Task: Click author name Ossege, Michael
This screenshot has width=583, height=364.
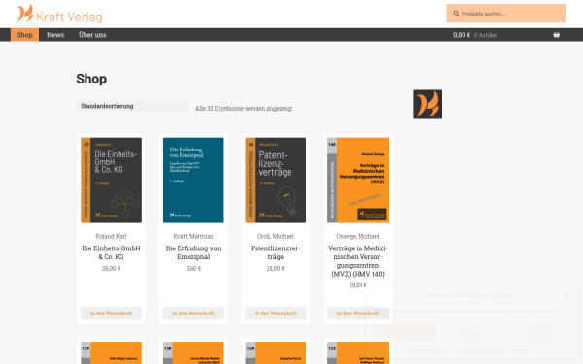Action: pyautogui.click(x=358, y=236)
